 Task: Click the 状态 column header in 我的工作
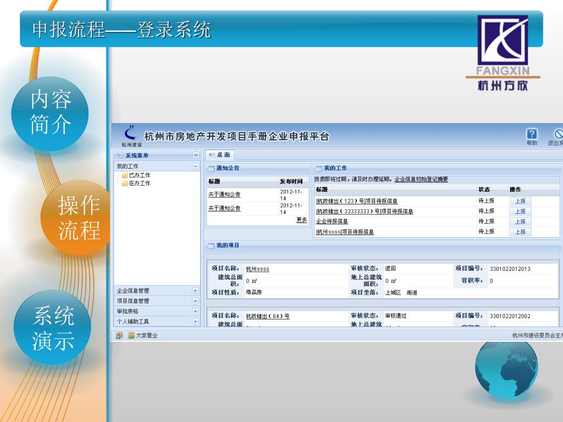pyautogui.click(x=484, y=190)
